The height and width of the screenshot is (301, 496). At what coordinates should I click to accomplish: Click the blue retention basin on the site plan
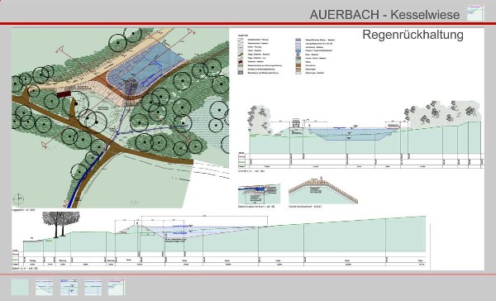tap(145, 68)
